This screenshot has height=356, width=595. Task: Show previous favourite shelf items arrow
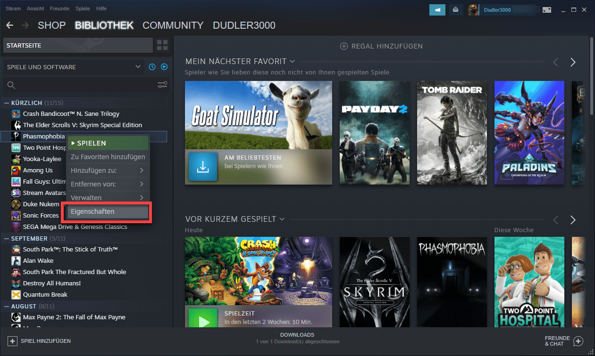(x=555, y=62)
